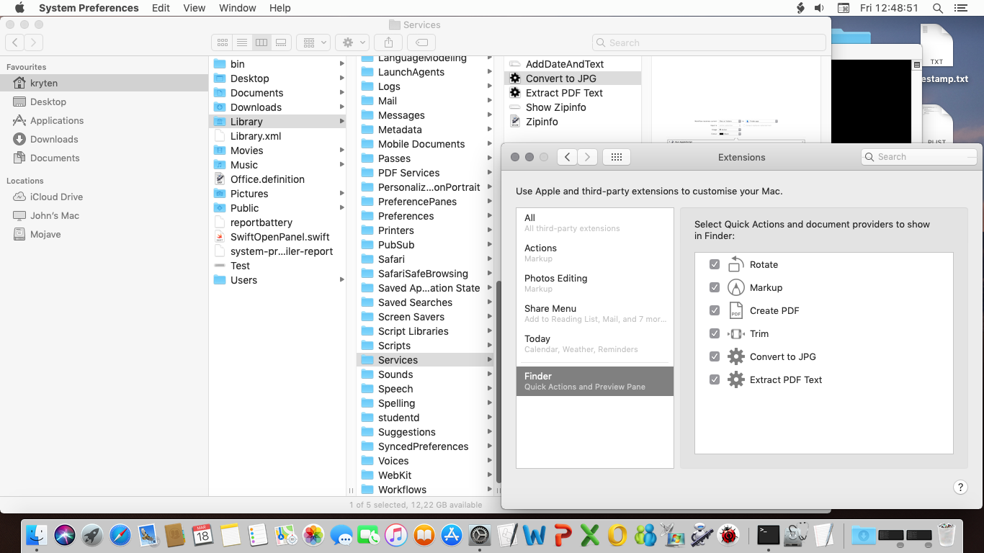This screenshot has height=553, width=984.
Task: Click the Extensions window search field
Action: (918, 157)
